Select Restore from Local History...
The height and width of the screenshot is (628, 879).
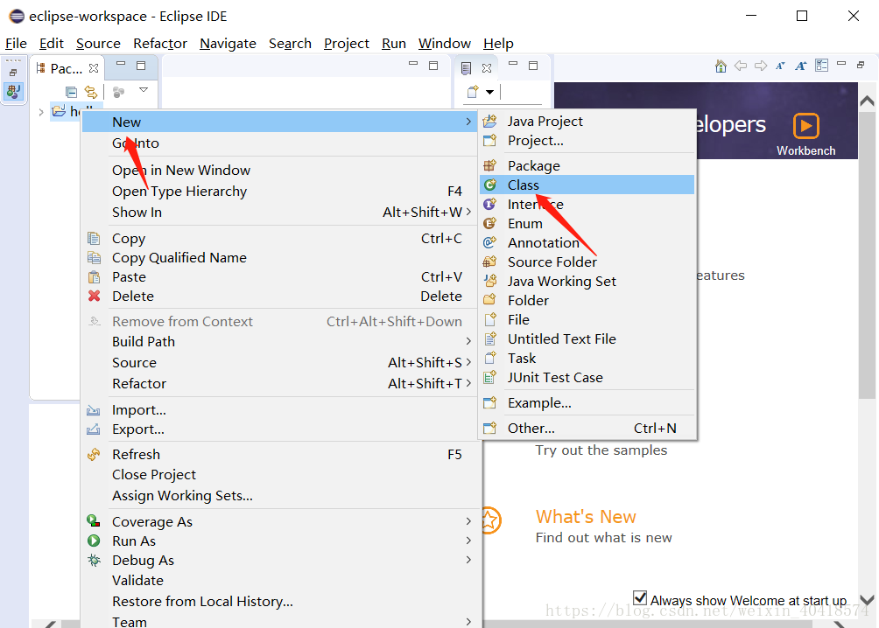pos(280,601)
